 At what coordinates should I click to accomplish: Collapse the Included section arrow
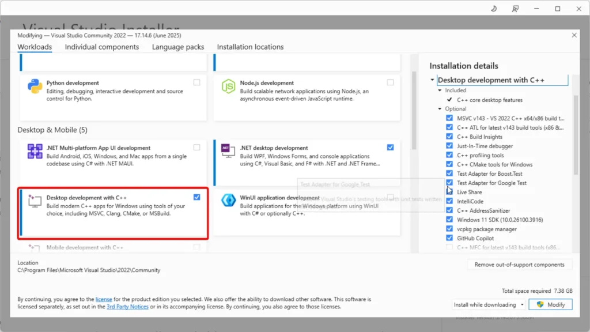[x=440, y=90]
